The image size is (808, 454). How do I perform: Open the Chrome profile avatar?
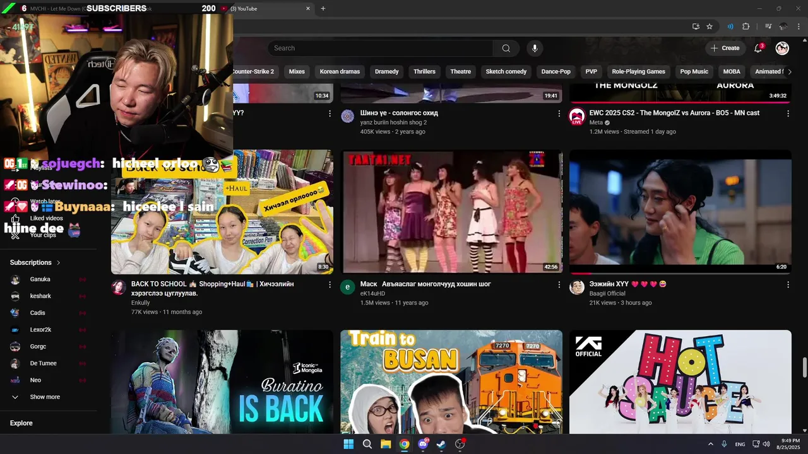click(783, 26)
